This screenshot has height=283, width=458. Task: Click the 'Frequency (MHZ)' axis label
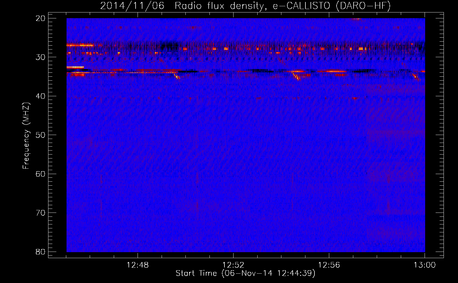tap(26, 136)
